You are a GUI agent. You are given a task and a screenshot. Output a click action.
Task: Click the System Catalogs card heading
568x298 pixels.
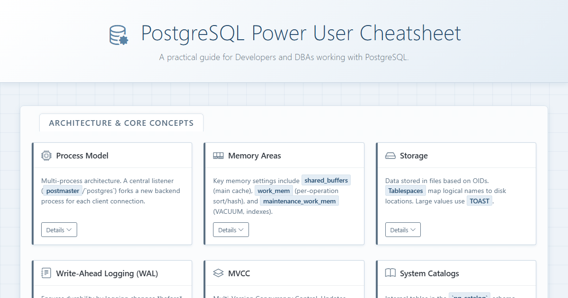click(x=429, y=273)
